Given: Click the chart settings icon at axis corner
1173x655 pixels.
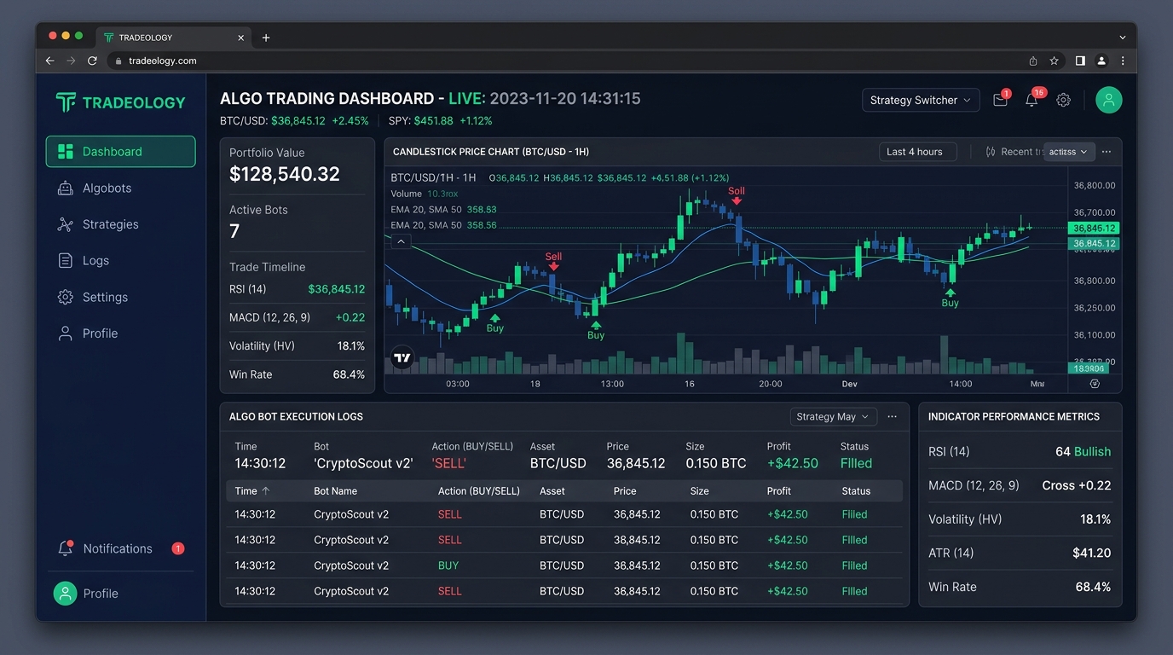Looking at the screenshot, I should [1095, 384].
